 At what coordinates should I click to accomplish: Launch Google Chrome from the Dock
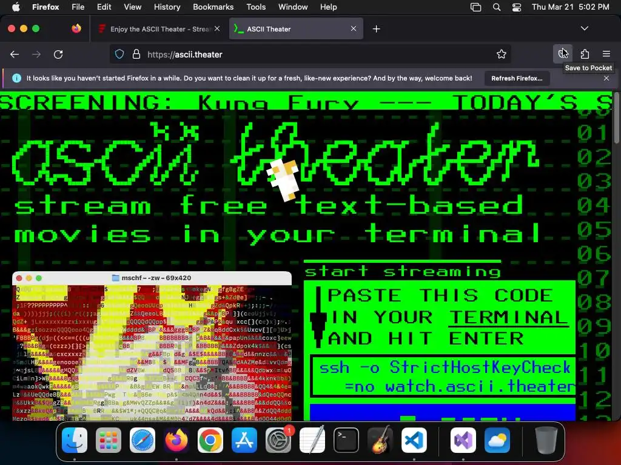[210, 440]
